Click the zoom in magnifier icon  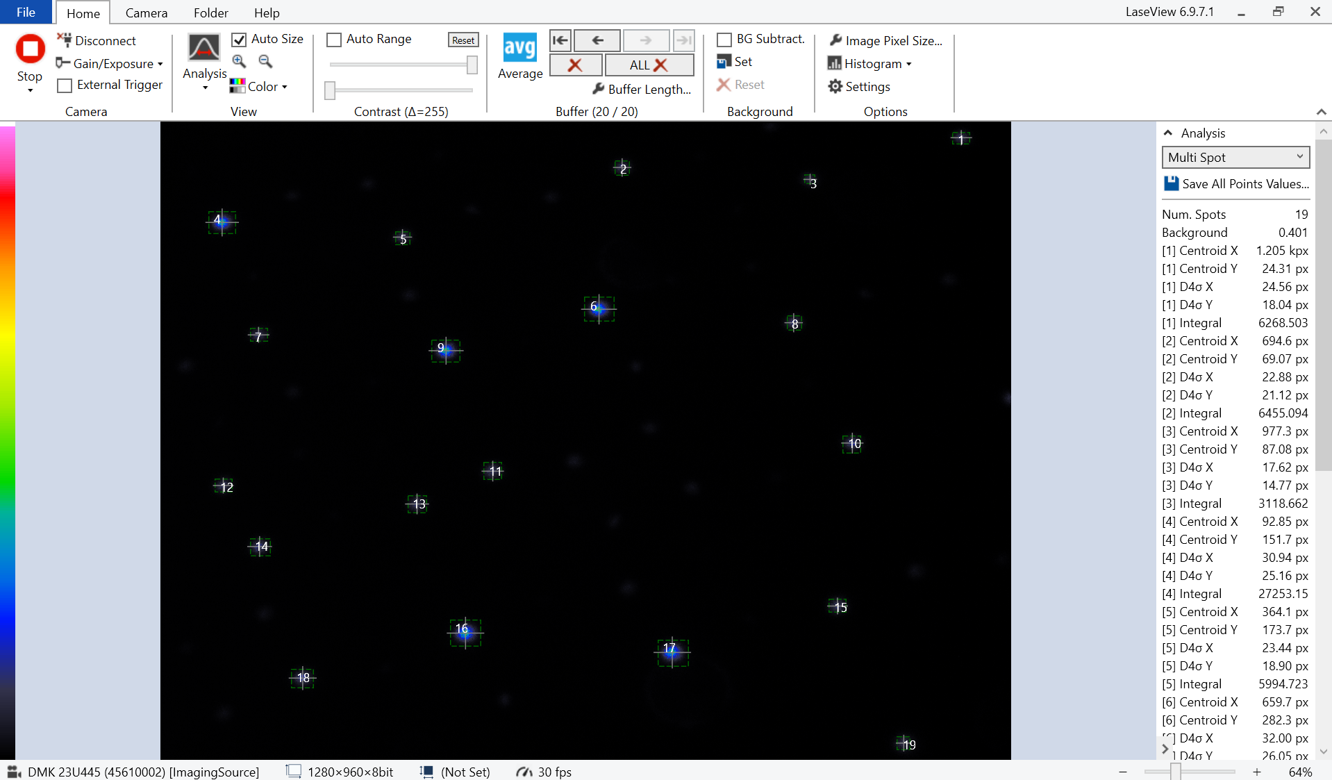[x=239, y=61]
